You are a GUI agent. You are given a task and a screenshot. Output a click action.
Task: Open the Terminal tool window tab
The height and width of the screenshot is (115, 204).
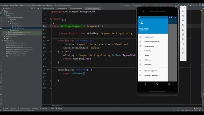coord(59,108)
